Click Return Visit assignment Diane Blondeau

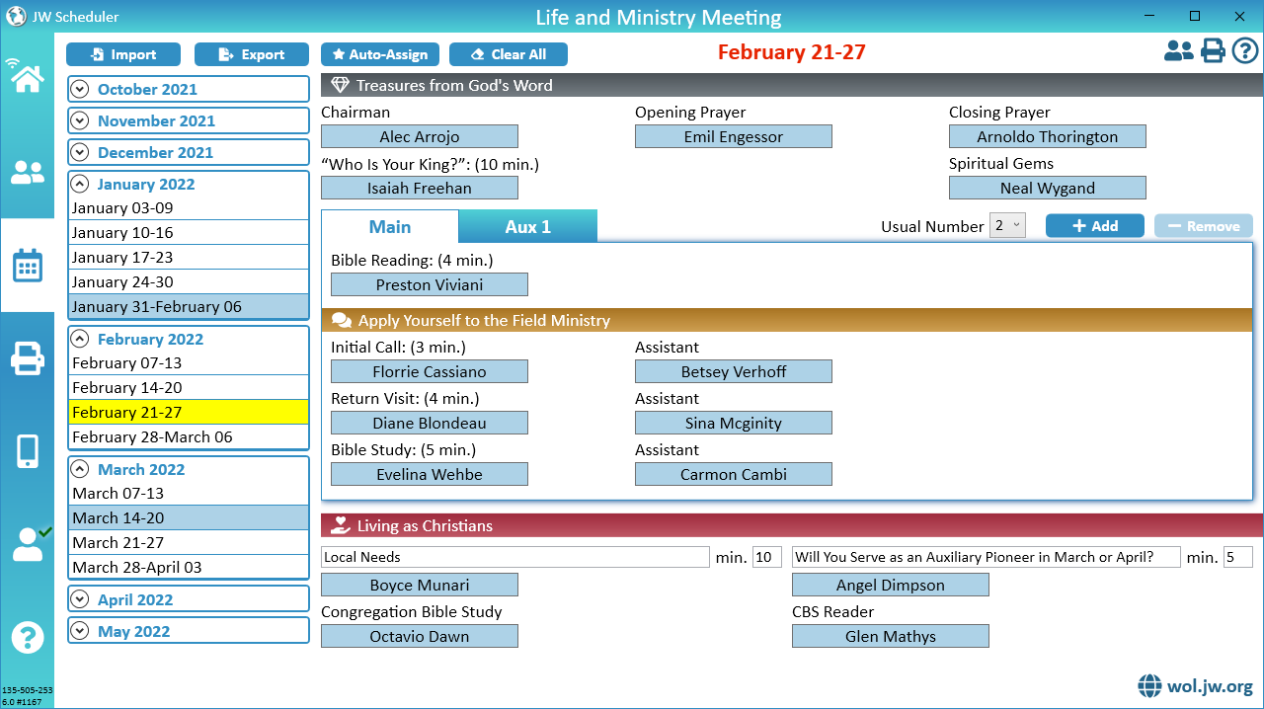(430, 424)
